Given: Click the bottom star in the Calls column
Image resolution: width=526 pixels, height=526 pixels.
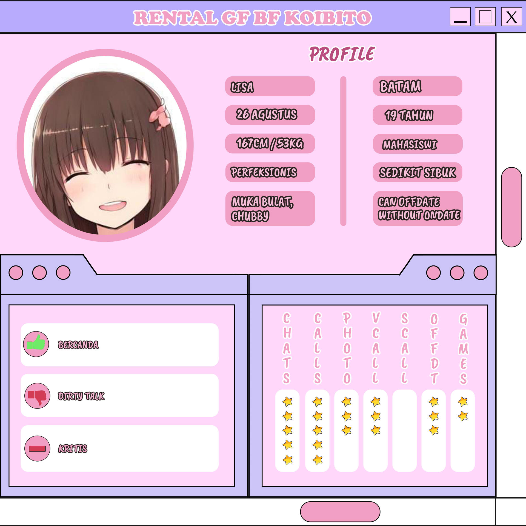Looking at the screenshot, I should pyautogui.click(x=317, y=459).
